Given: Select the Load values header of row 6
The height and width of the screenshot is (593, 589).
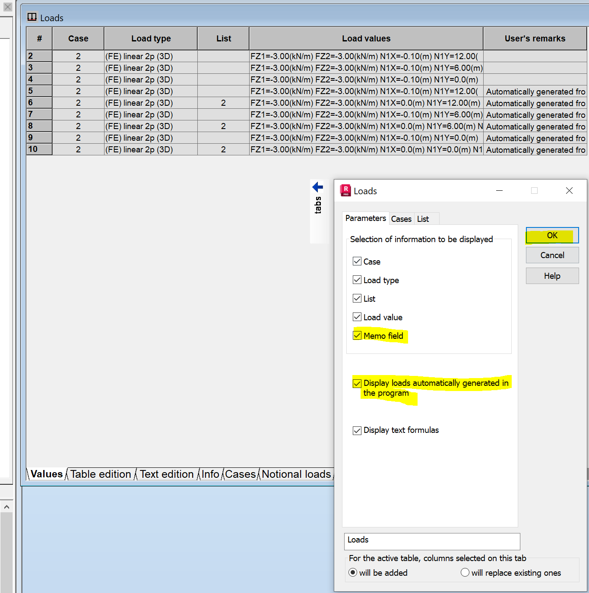Looking at the screenshot, I should click(x=366, y=103).
